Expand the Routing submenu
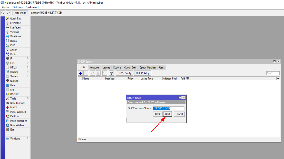Image resolution: width=284 pixels, height=159 pixels. [x=14, y=72]
